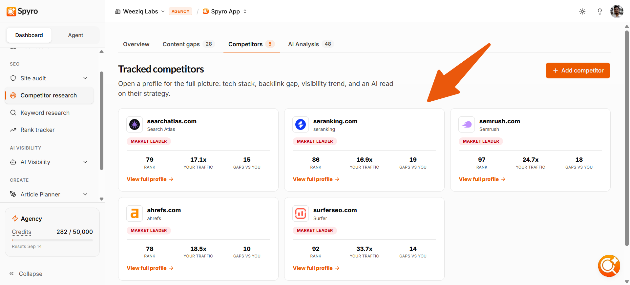Click the semrush.com card title
Viewport: 630px width, 285px height.
click(499, 121)
